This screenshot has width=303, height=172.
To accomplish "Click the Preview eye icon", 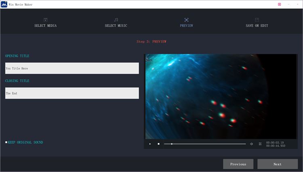I will click(187, 20).
